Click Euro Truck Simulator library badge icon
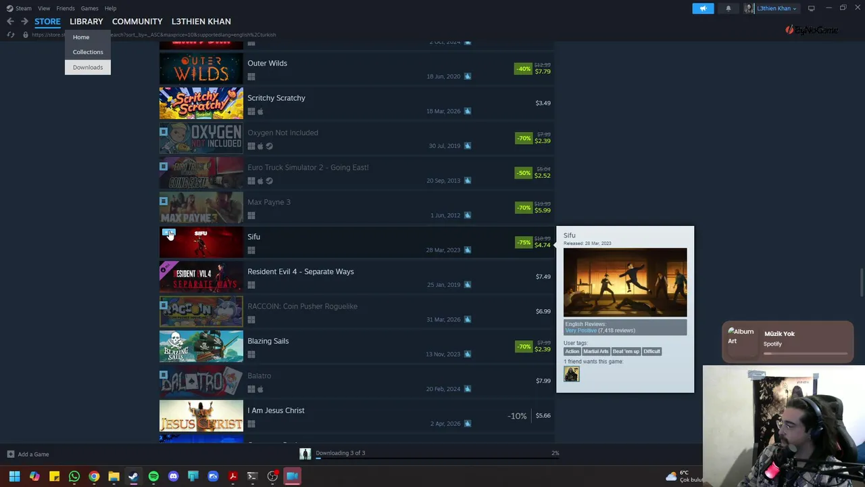Viewport: 865px width, 487px height. coord(164,166)
